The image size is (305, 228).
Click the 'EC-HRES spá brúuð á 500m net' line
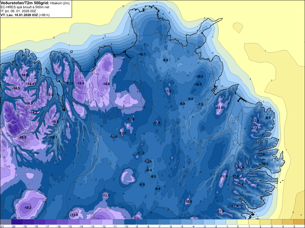25,7
